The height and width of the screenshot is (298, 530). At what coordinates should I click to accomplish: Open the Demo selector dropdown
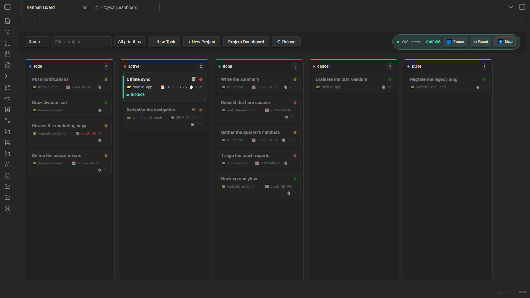point(37,42)
